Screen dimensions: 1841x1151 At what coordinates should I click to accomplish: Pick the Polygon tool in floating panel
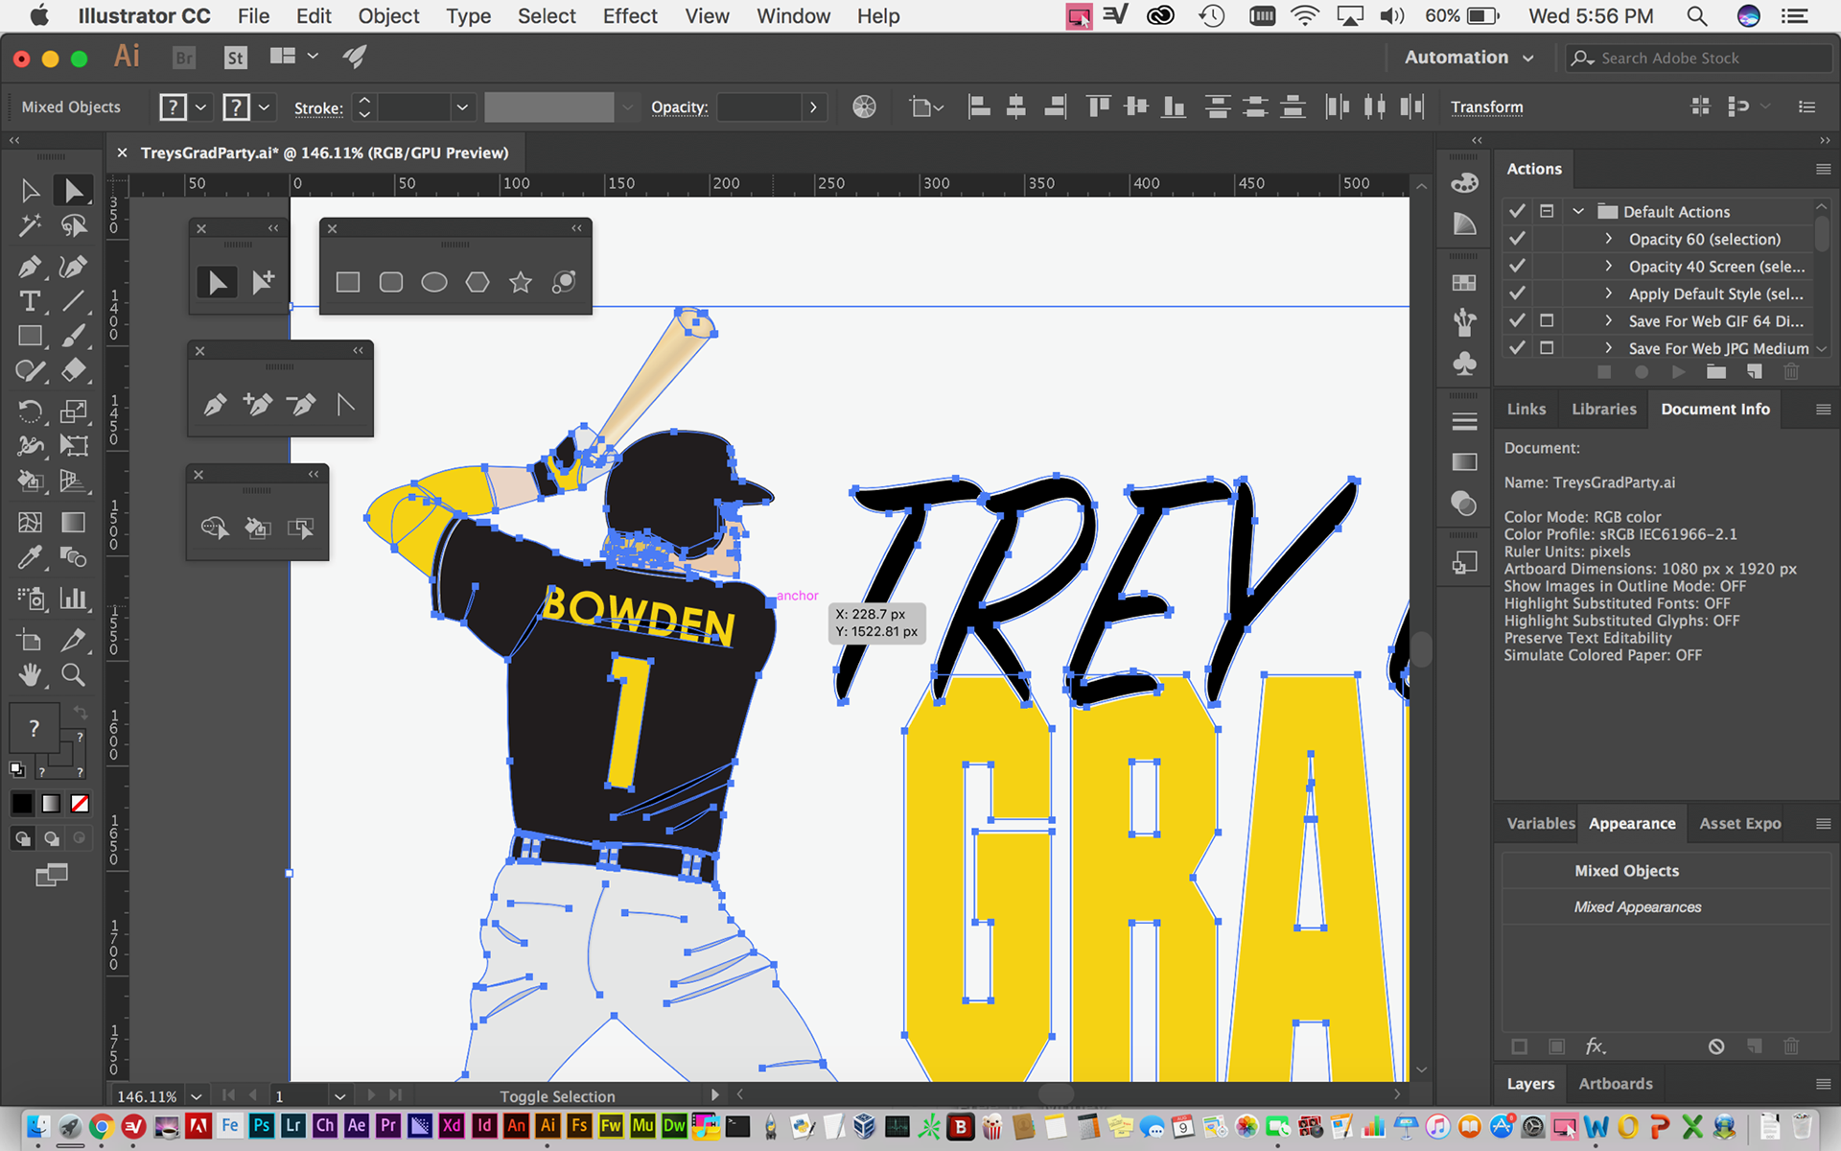tap(478, 282)
